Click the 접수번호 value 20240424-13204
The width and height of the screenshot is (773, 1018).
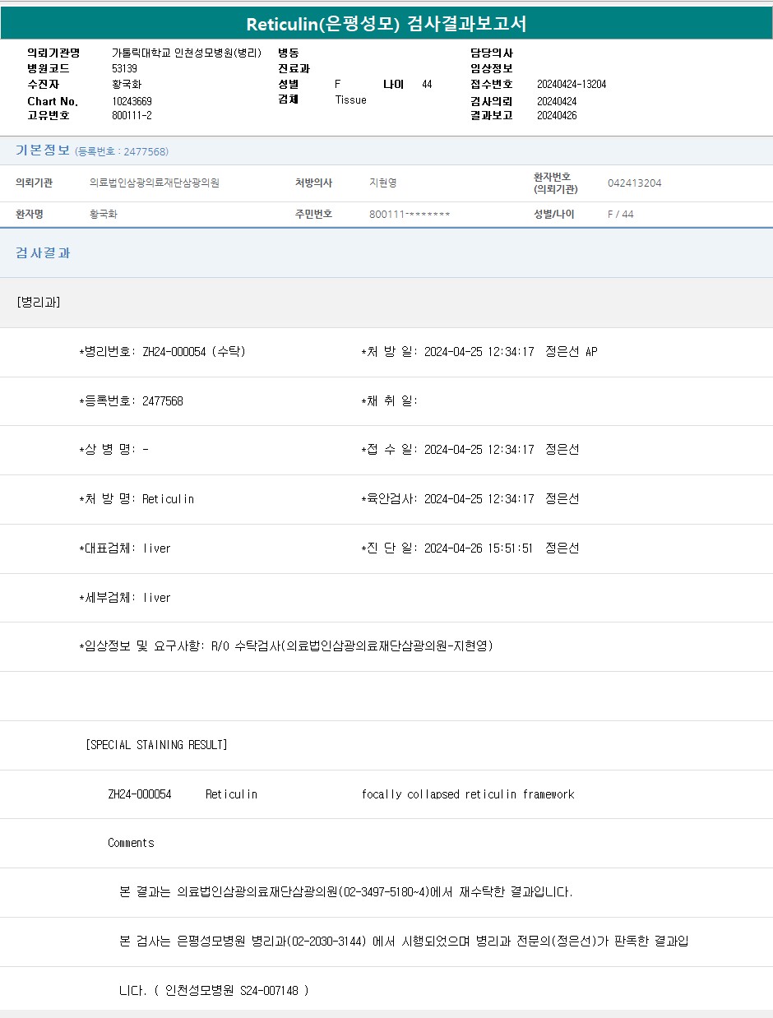point(572,84)
